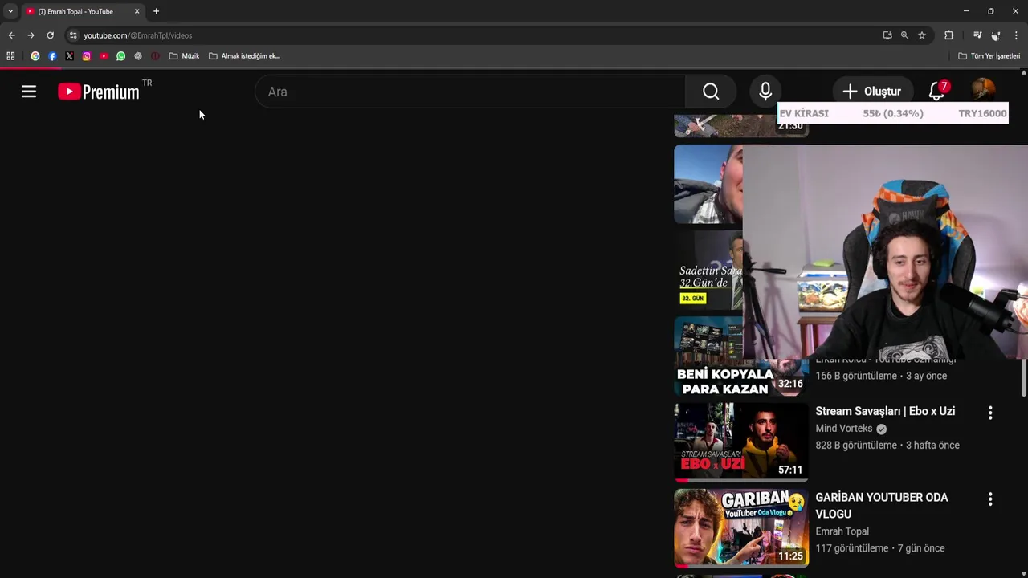
Task: Click the Ara search input field
Action: pos(471,92)
